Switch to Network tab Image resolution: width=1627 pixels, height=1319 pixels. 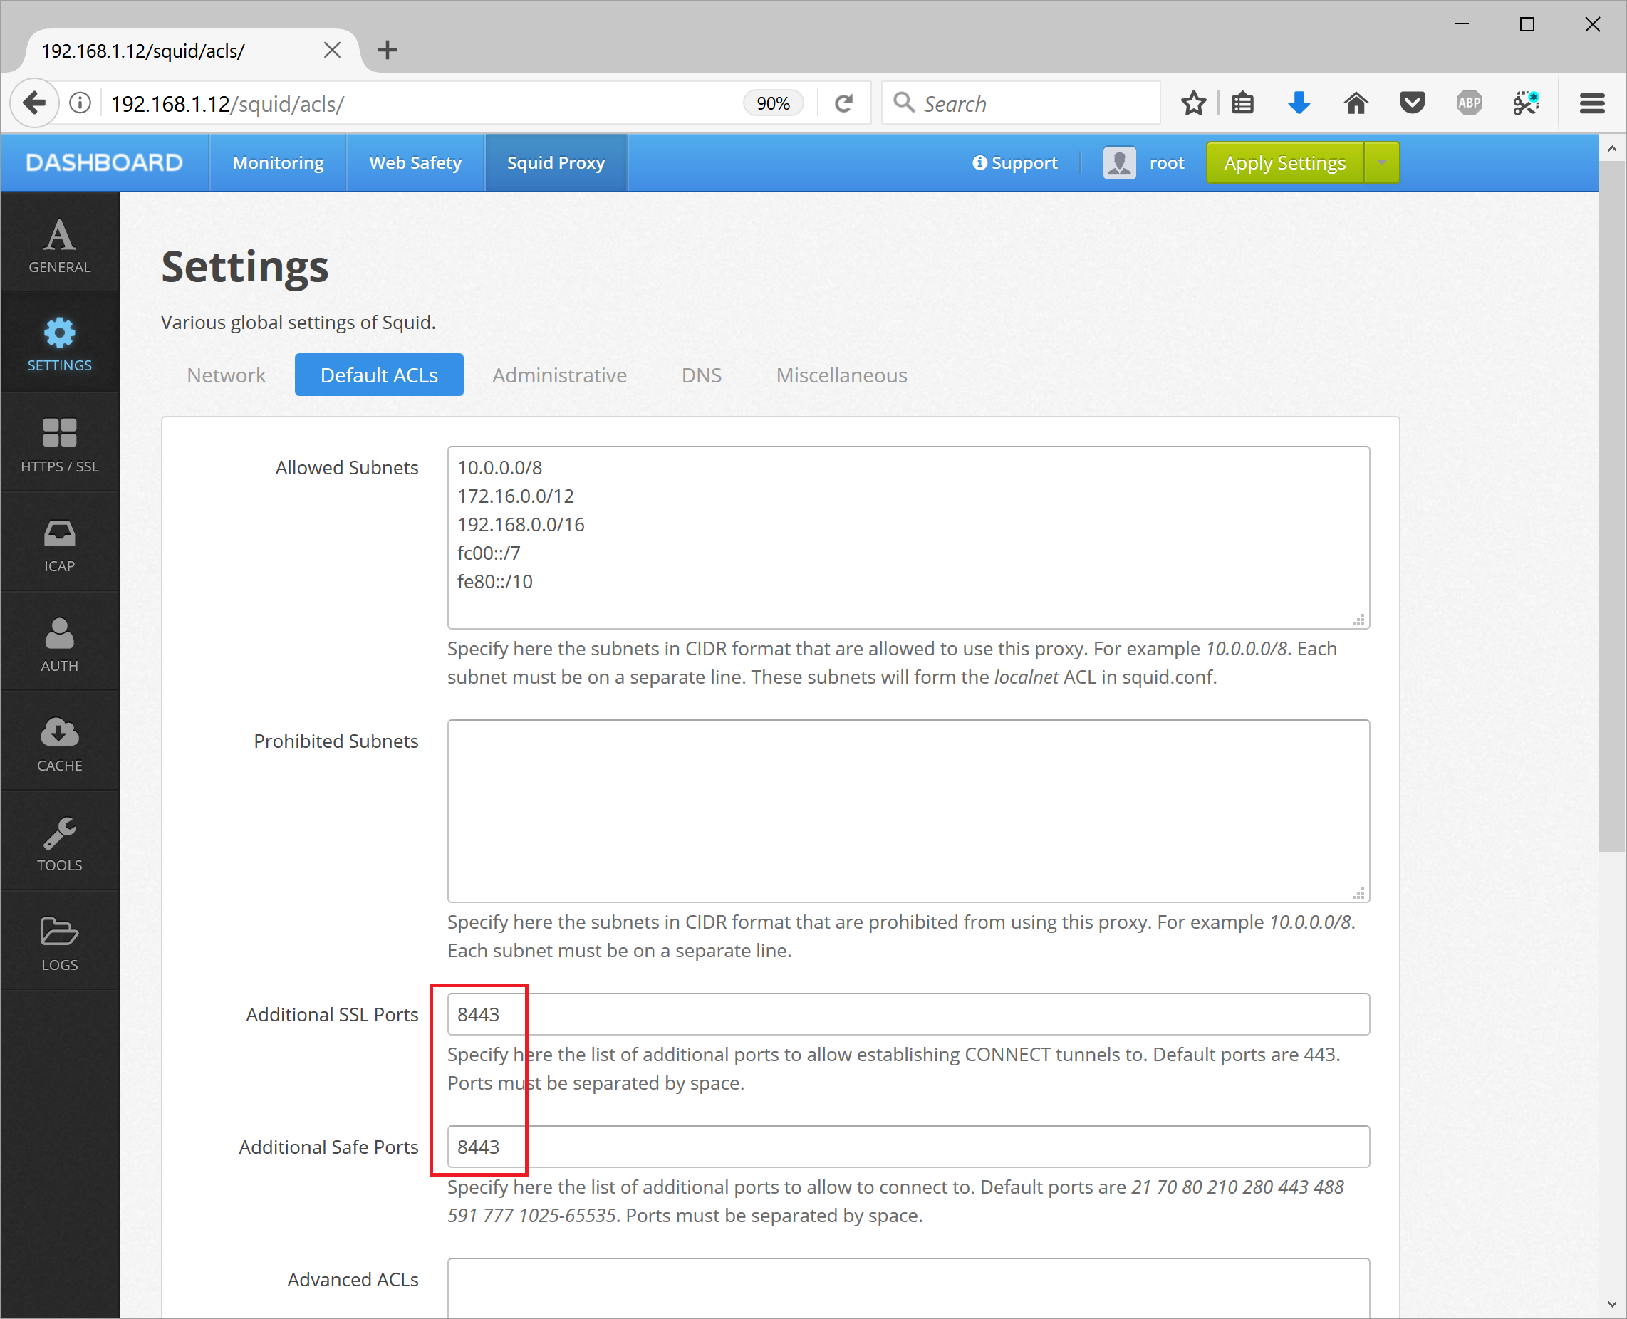click(x=224, y=374)
